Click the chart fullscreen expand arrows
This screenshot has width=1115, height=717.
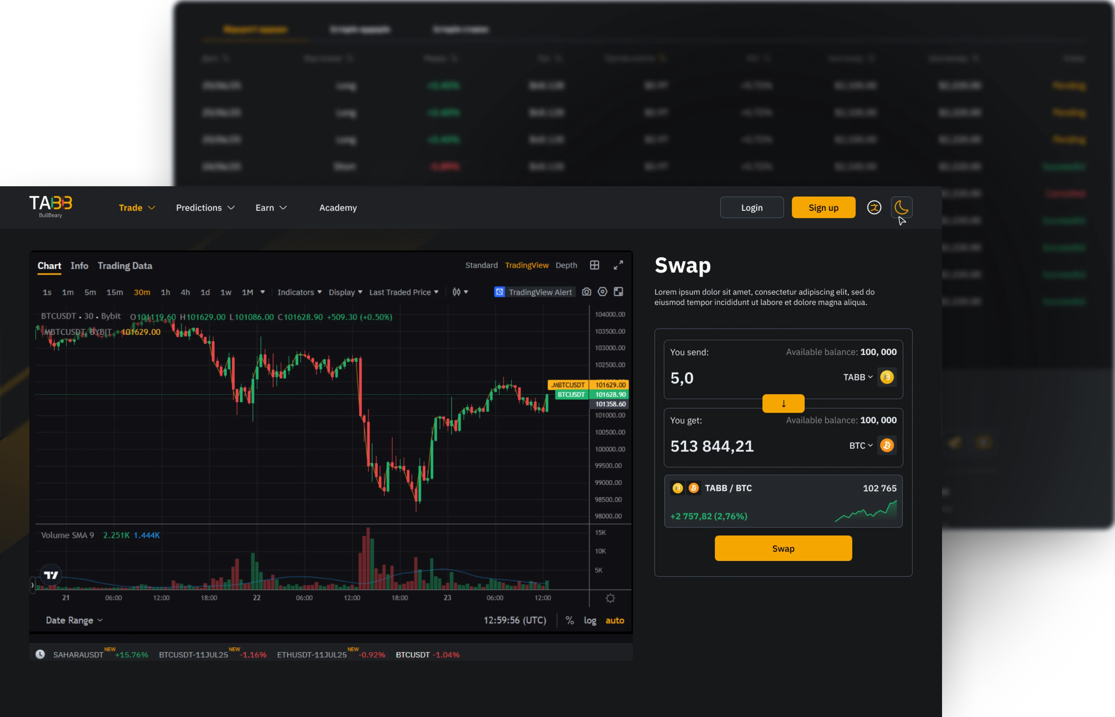tap(618, 265)
